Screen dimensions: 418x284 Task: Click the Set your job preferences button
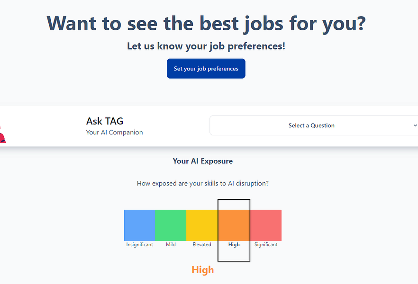pos(206,68)
